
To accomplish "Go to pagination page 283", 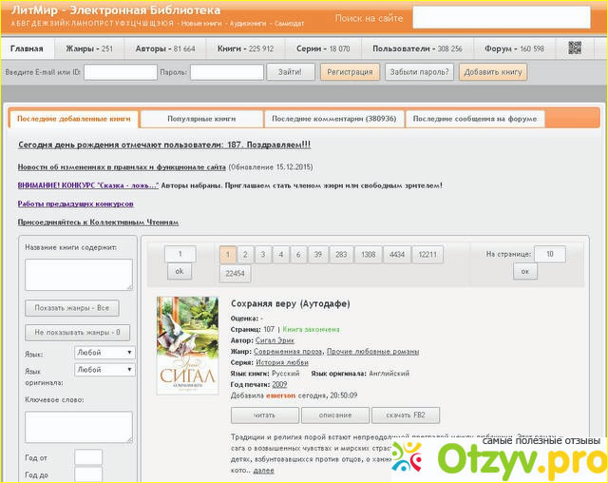I will 341,255.
